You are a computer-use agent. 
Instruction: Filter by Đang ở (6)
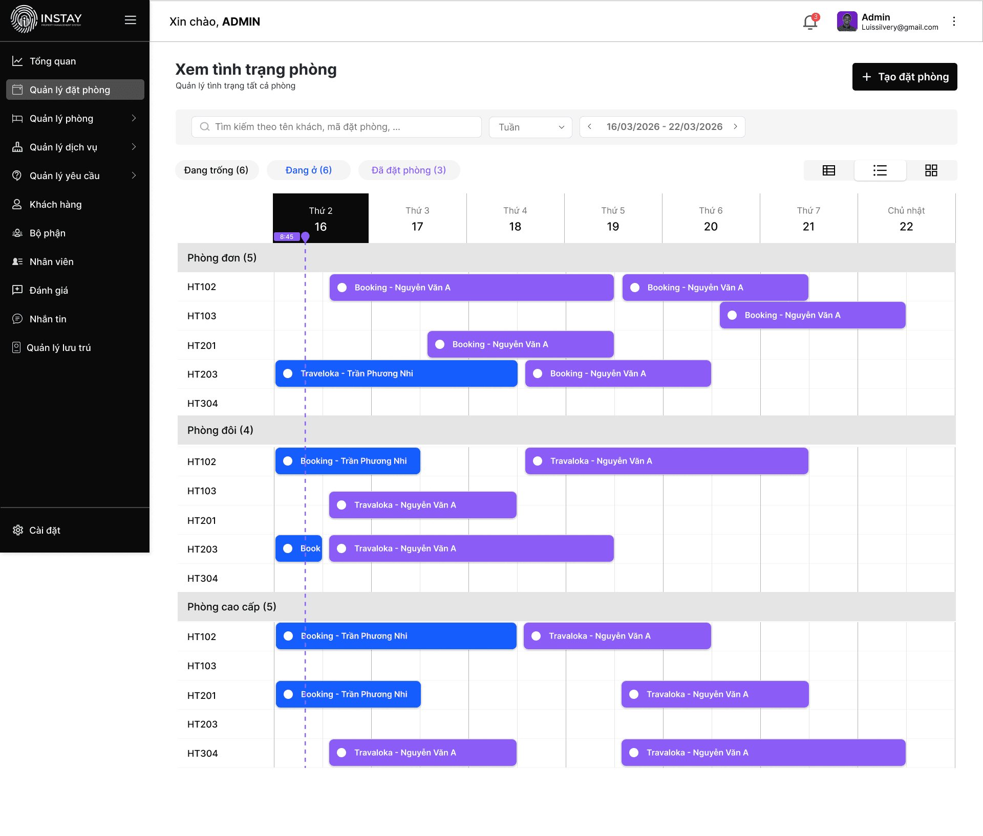coord(309,170)
